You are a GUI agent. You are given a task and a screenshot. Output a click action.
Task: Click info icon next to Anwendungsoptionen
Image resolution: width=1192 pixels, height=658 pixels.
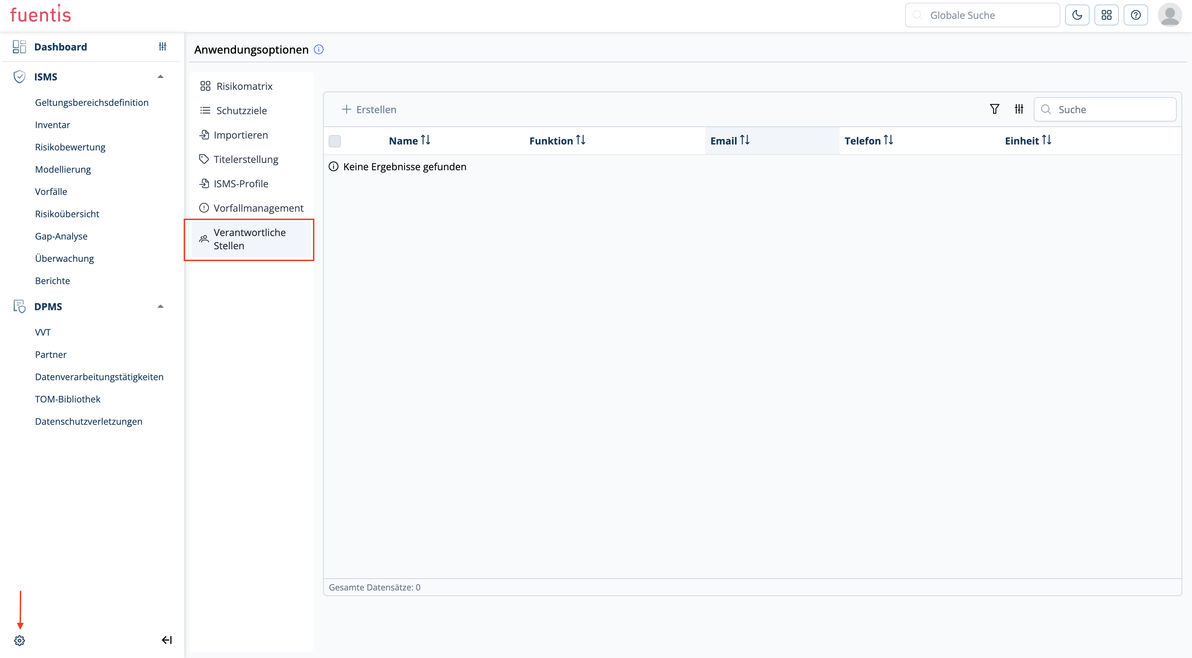click(x=319, y=49)
